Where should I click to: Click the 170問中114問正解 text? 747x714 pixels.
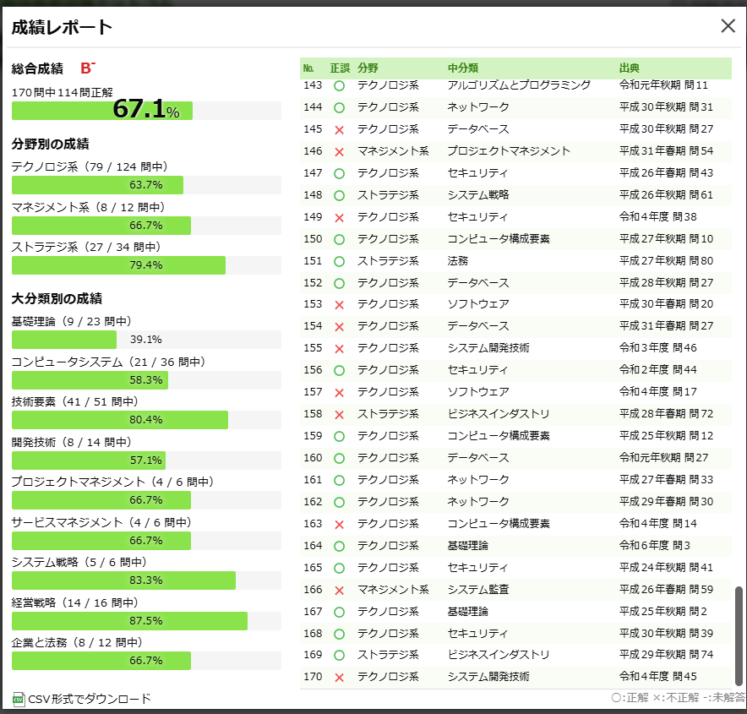click(62, 92)
